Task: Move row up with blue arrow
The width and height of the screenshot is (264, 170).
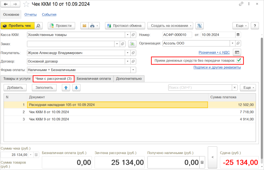Action: click(x=66, y=88)
